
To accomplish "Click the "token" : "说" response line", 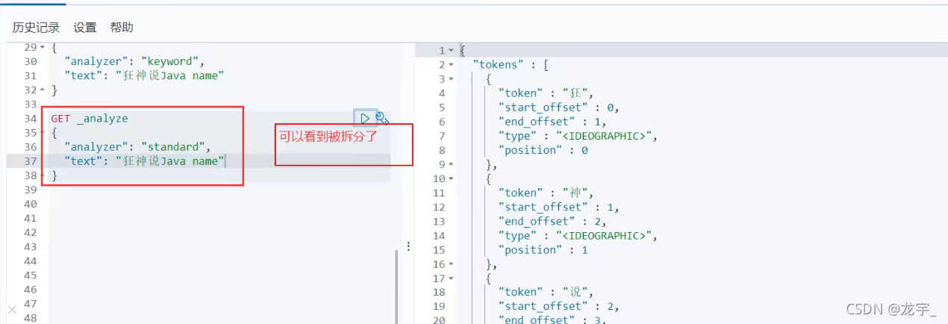I will coord(545,293).
